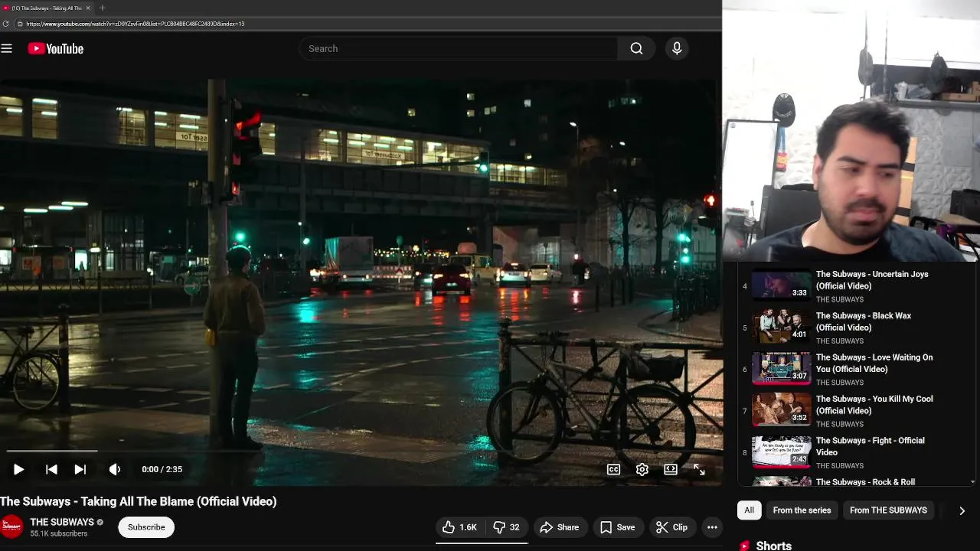Go to the YouTube home logo
980x551 pixels.
coord(55,48)
